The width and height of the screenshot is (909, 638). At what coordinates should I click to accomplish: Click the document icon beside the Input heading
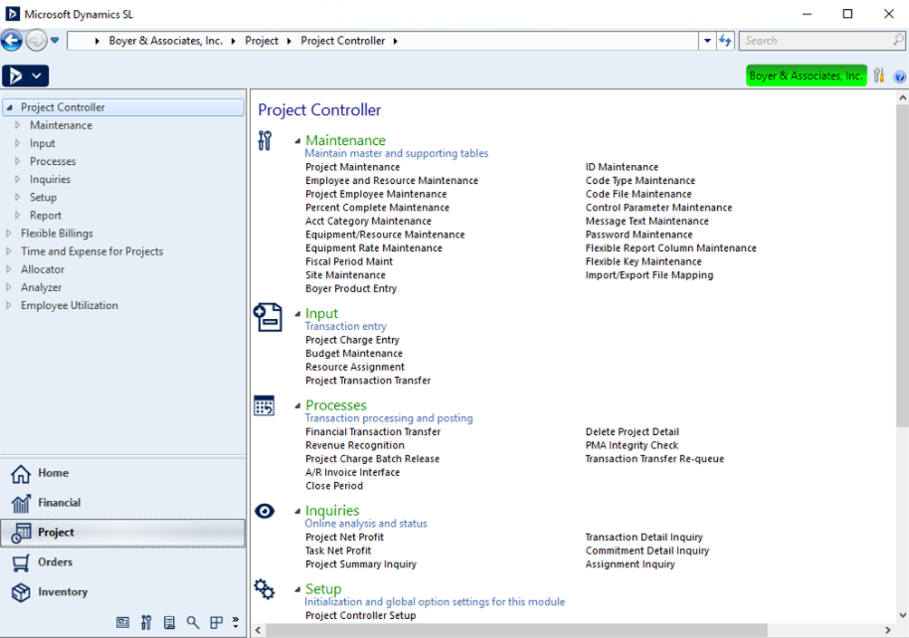click(x=268, y=318)
